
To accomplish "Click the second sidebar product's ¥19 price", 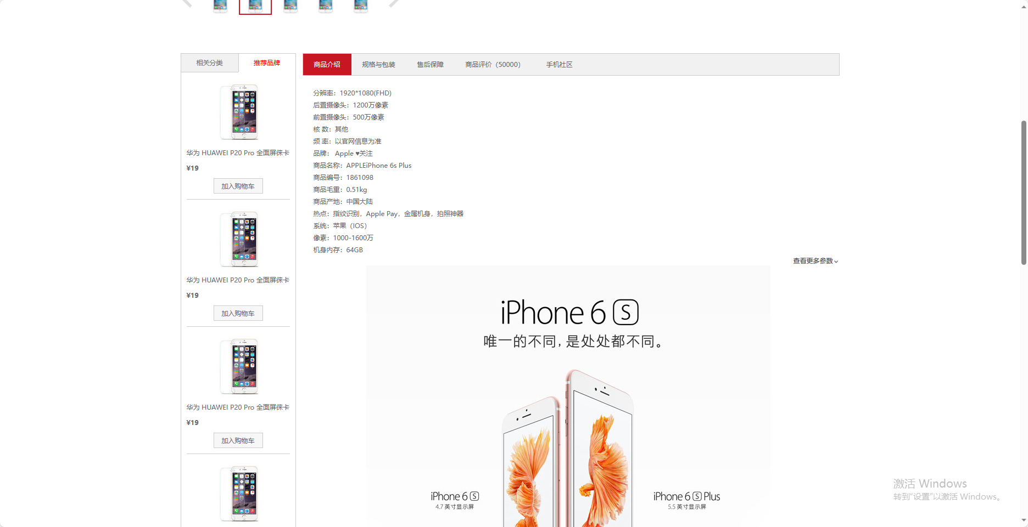I will [x=193, y=296].
